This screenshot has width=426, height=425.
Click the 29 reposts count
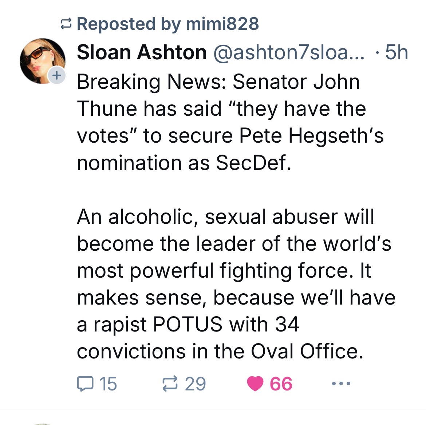195,384
